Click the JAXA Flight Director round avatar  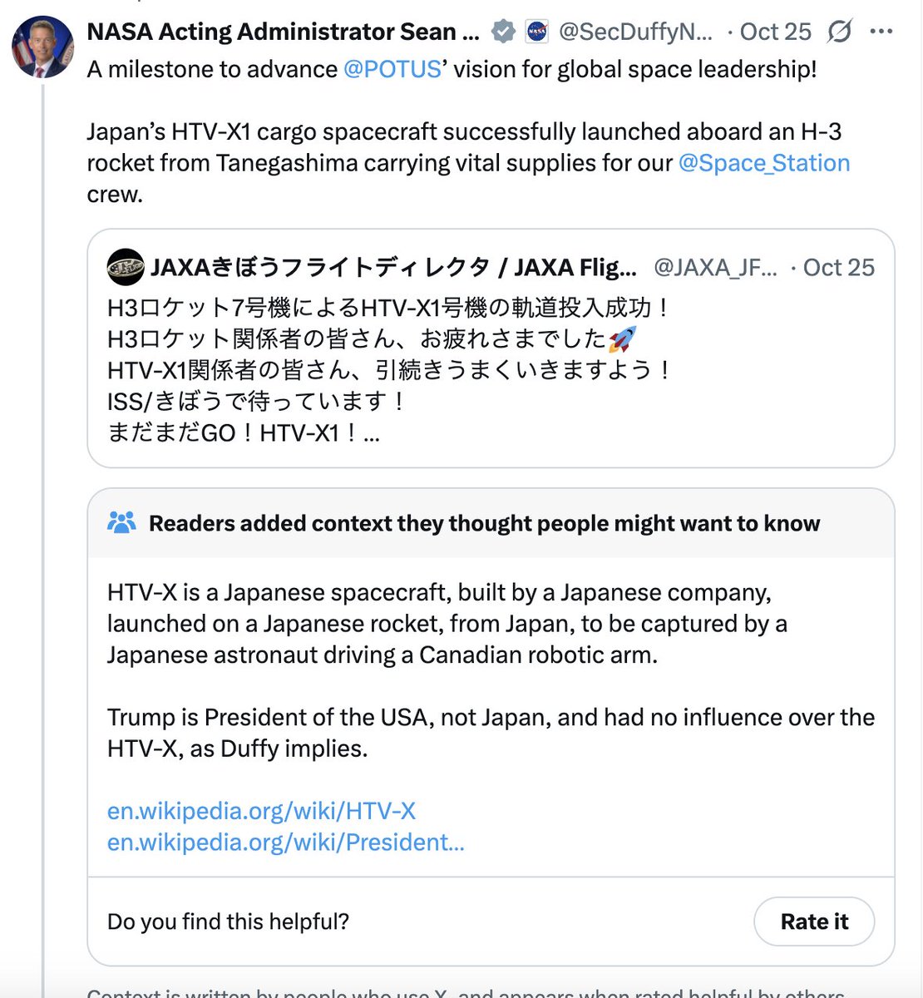click(x=126, y=267)
